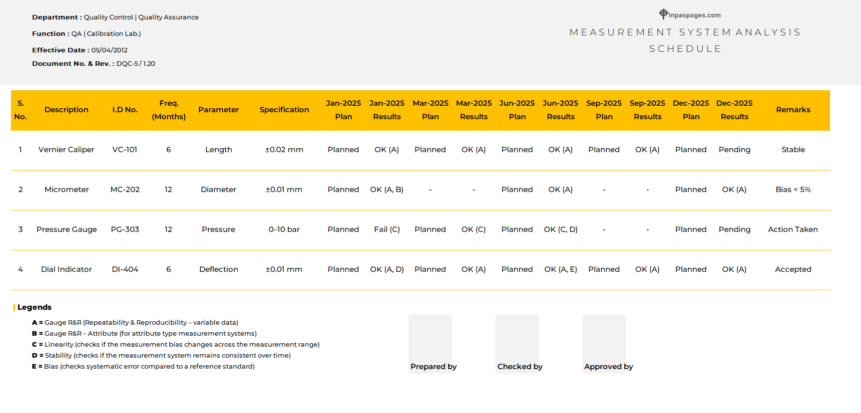This screenshot has width=861, height=413.
Task: Select the Legends heading
Action: coord(34,307)
